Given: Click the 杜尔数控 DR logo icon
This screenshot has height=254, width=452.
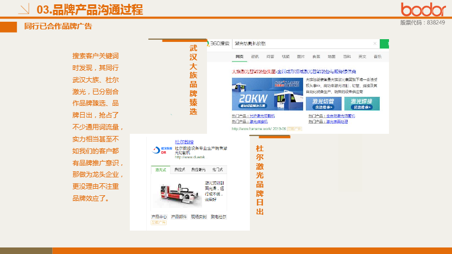Looking at the screenshot, I should point(162,150).
